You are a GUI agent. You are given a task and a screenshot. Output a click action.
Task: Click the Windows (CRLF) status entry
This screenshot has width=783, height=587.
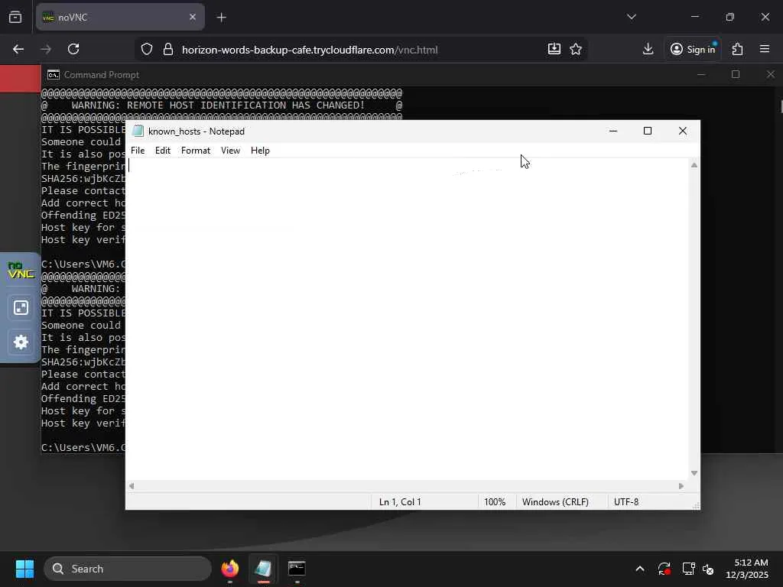(555, 501)
